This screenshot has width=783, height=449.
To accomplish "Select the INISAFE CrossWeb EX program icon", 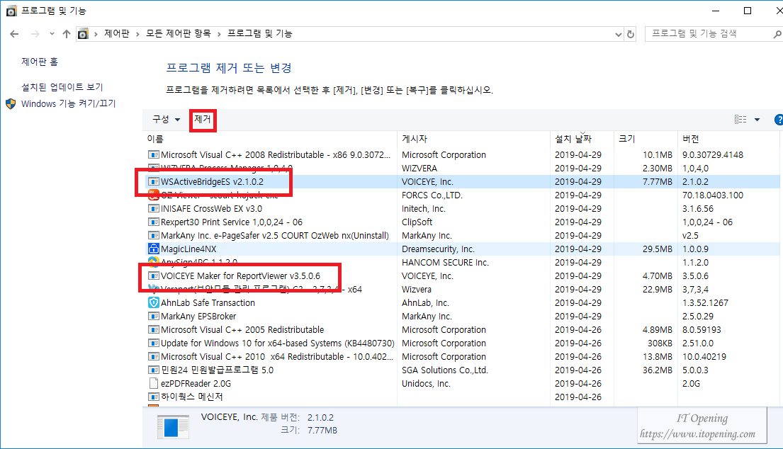I will [x=153, y=208].
